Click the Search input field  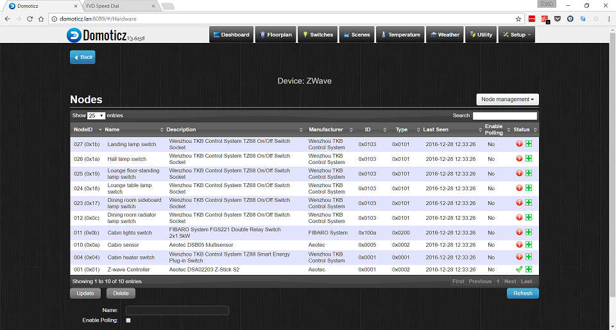coord(505,116)
